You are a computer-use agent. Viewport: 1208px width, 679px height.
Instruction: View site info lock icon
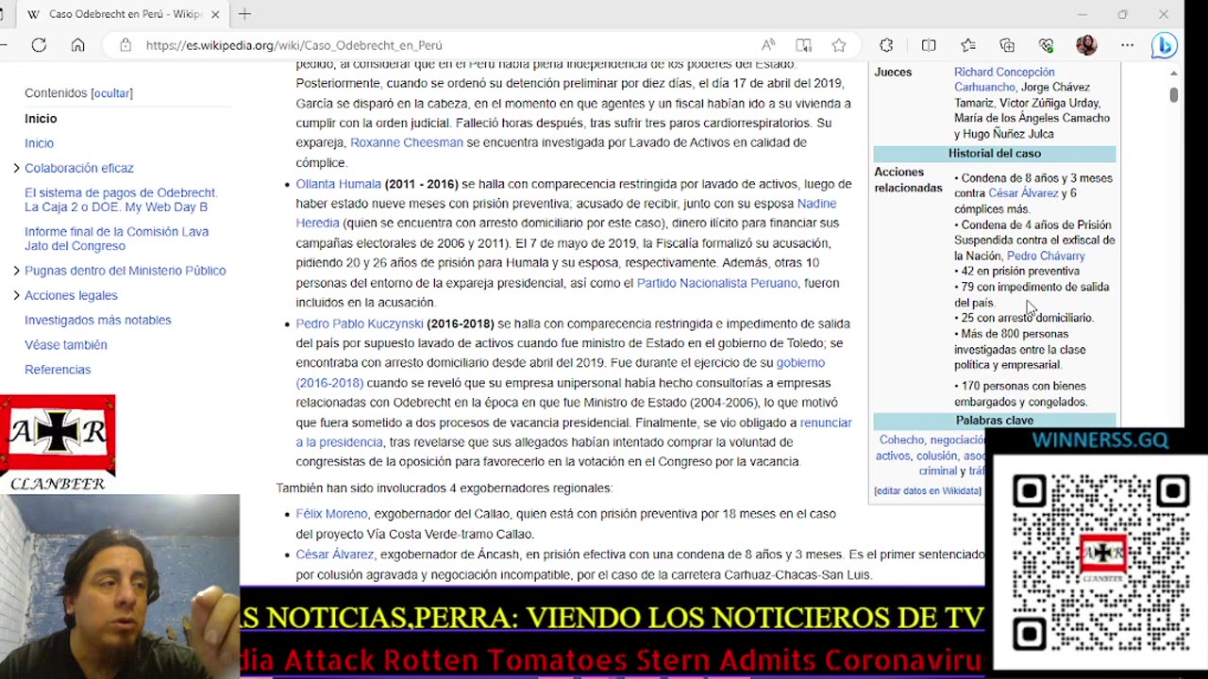[x=125, y=44]
